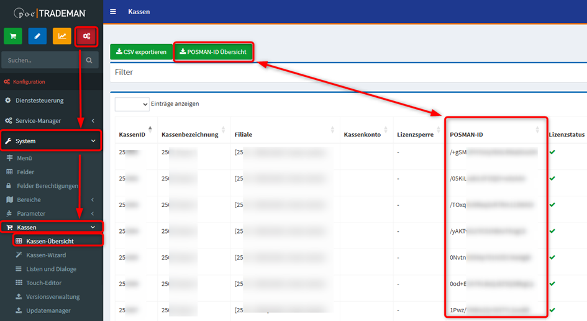Click the hamburger menu icon in header

(112, 12)
